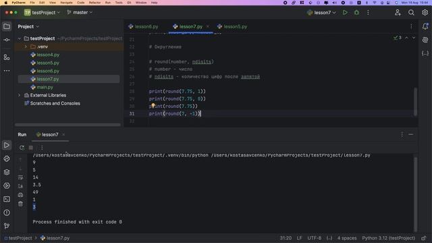This screenshot has width=432, height=243.
Task: Open the Project tool window icon
Action: pyautogui.click(x=7, y=26)
